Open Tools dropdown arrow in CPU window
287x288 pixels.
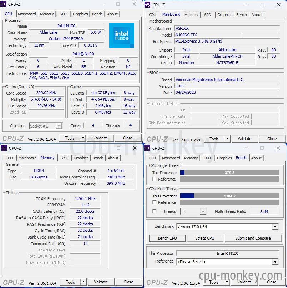click(x=83, y=138)
